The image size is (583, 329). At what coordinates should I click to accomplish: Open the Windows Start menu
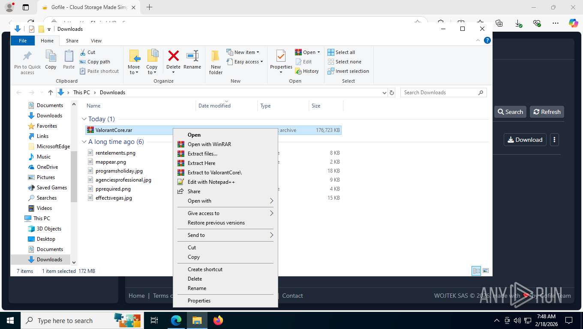coord(10,320)
